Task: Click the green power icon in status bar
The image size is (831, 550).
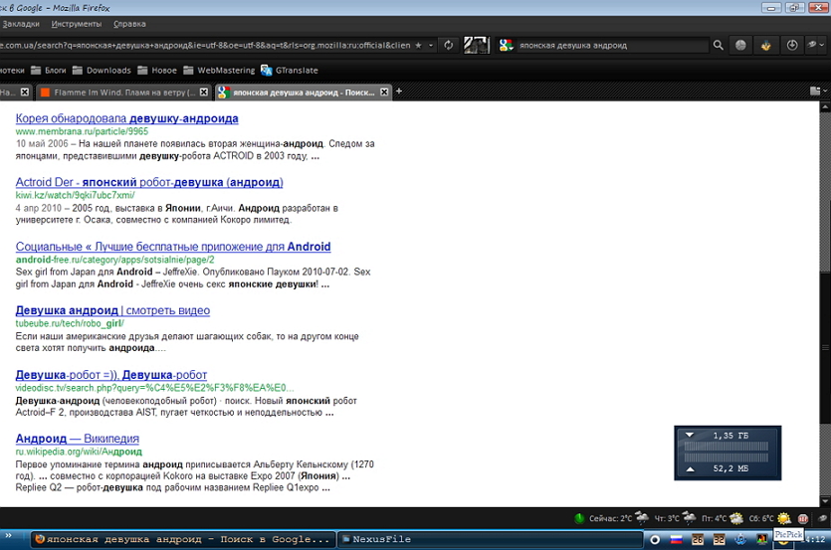Action: [x=579, y=518]
